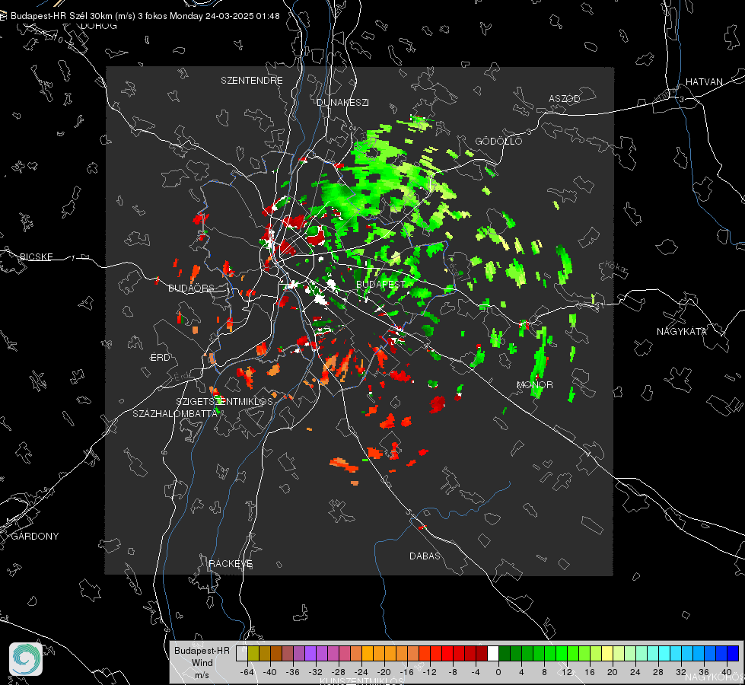Click the GÁRDONY town label
The height and width of the screenshot is (685, 745).
click(35, 537)
